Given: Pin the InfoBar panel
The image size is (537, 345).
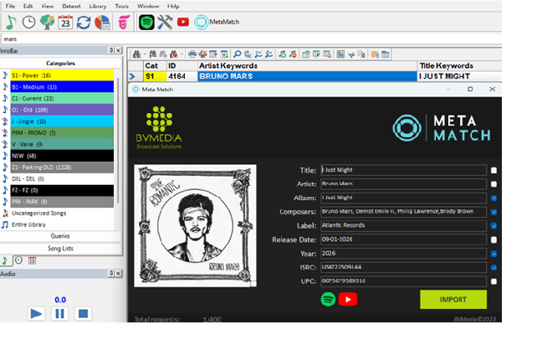Looking at the screenshot, I should [x=111, y=50].
